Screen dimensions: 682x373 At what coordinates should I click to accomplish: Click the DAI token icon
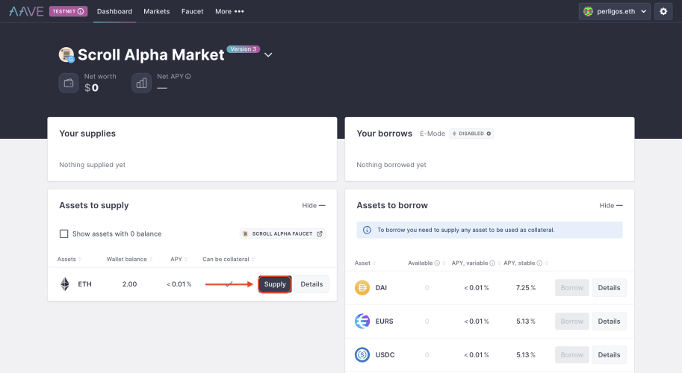tap(362, 287)
